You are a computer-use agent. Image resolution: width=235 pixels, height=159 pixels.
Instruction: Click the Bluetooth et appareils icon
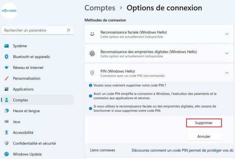point(6,57)
